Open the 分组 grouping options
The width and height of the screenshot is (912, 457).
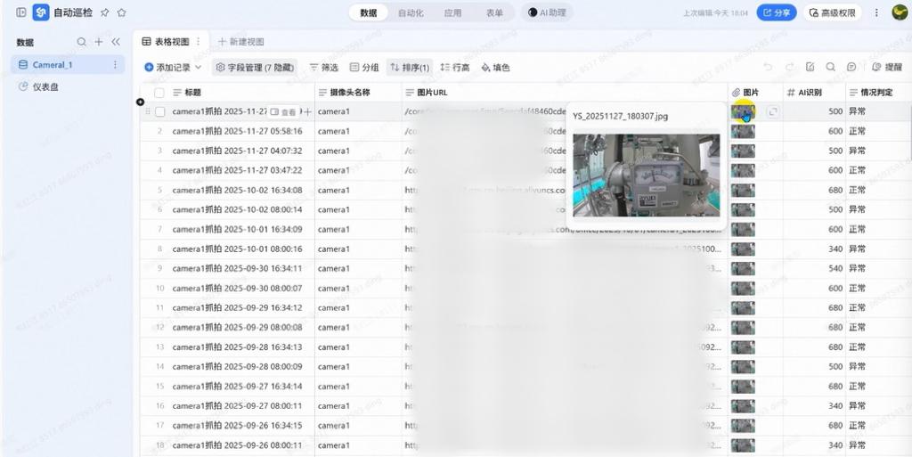[364, 68]
